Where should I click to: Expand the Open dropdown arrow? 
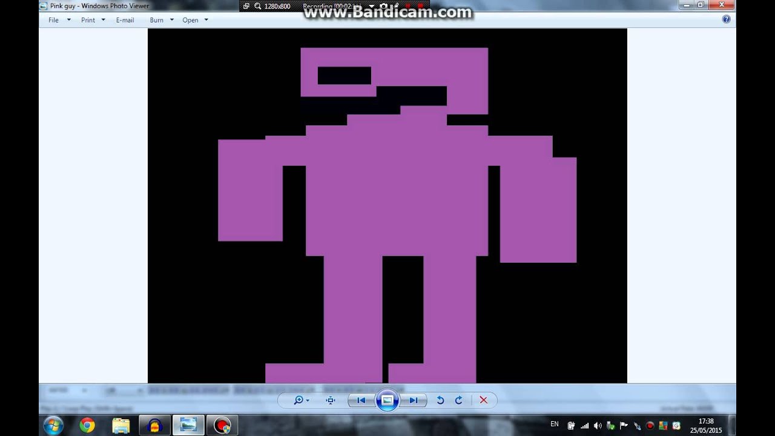(206, 20)
